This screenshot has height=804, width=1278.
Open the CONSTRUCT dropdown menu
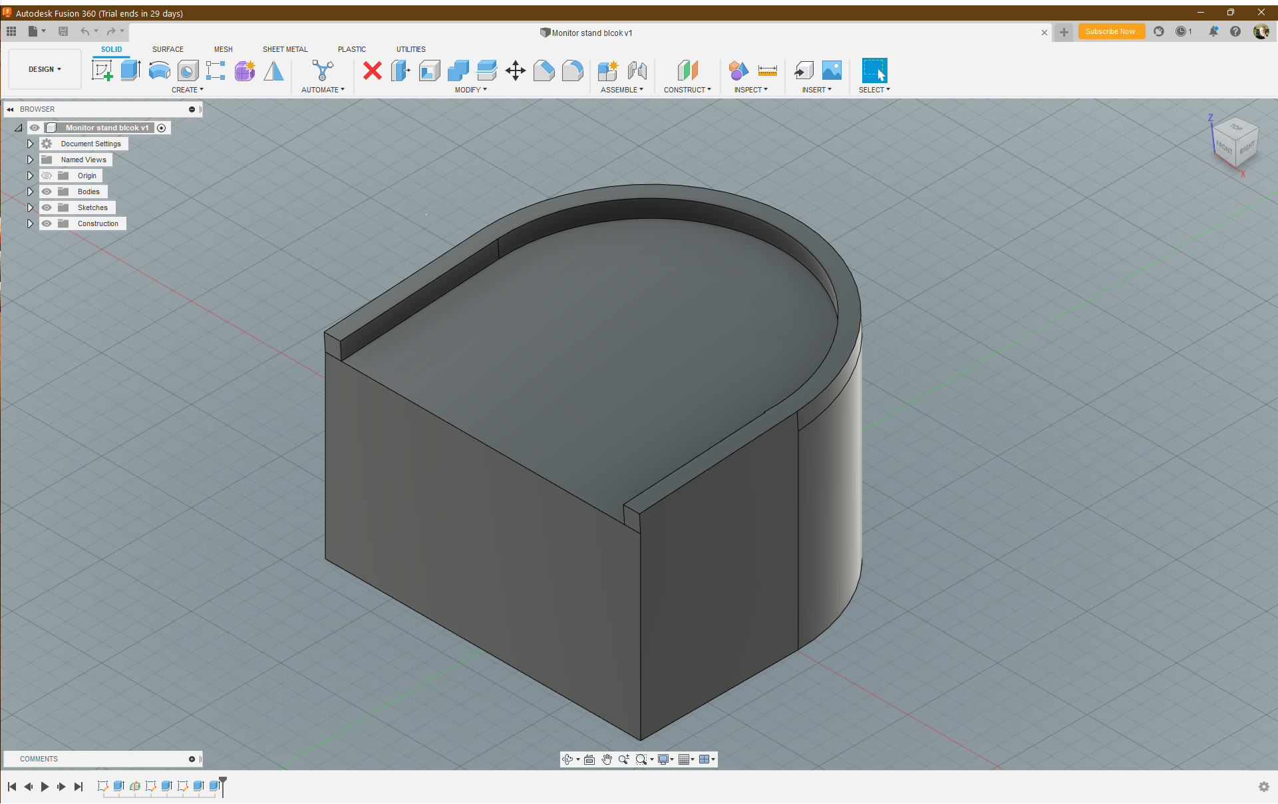(688, 90)
